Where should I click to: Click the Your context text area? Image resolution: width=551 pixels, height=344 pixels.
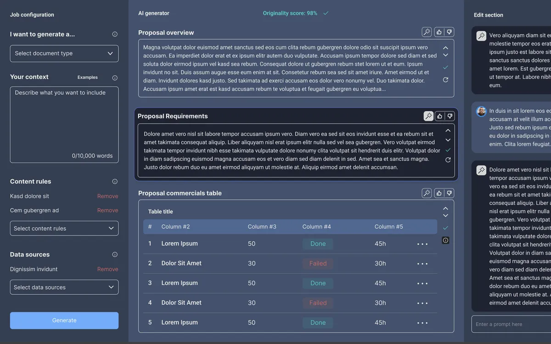click(64, 125)
